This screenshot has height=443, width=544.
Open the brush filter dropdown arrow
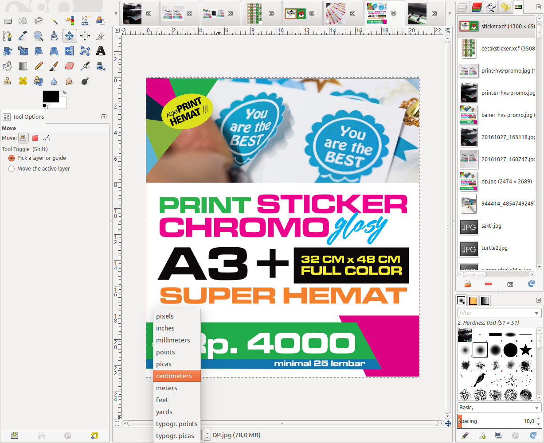tap(538, 313)
